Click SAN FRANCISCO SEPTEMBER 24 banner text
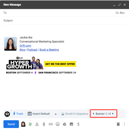This screenshot has width=129, height=131. [57, 73]
